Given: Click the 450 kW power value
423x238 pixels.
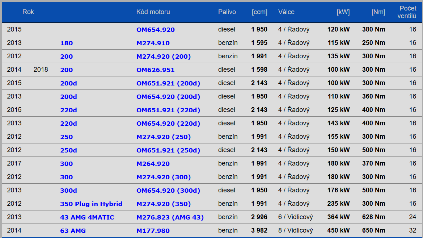Looking at the screenshot, I should [339, 230].
